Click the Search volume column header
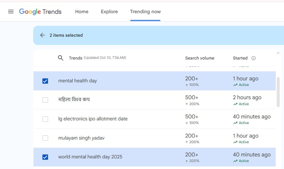The width and height of the screenshot is (284, 169). point(199,58)
